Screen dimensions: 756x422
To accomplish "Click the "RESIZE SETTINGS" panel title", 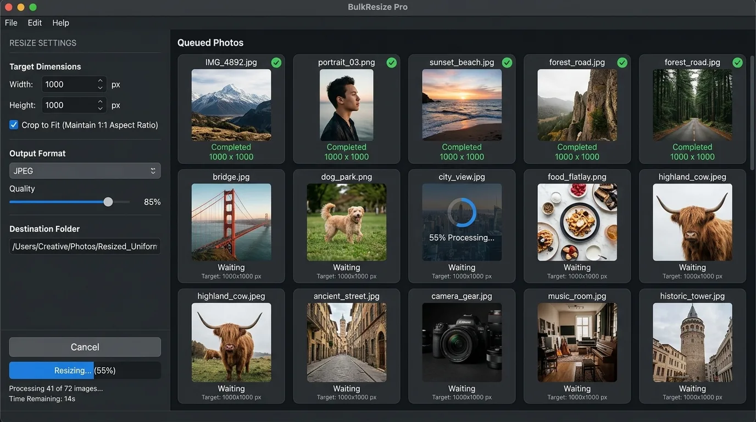I will pos(43,43).
